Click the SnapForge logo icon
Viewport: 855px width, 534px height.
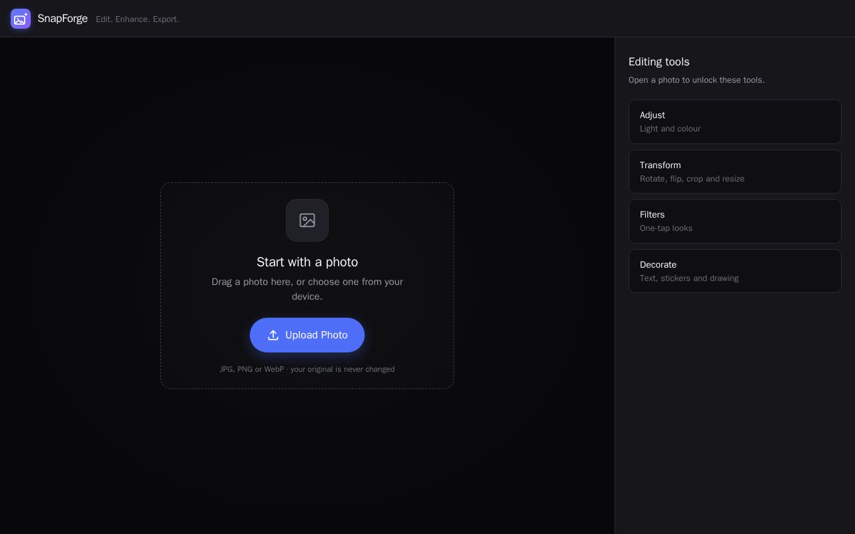(x=21, y=19)
